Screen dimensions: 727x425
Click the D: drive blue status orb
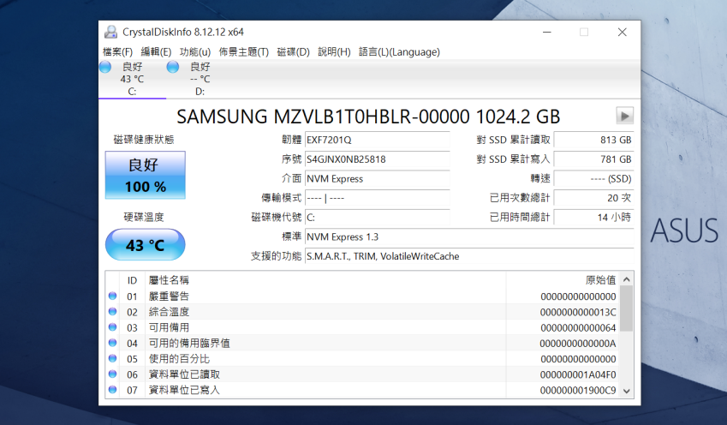click(x=173, y=67)
